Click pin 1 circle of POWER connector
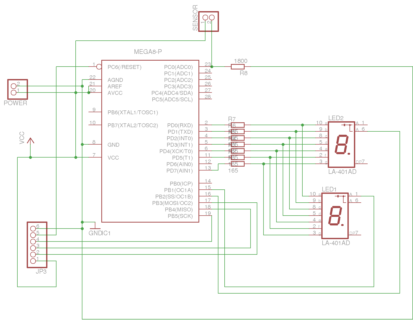This screenshot has height=320, width=413. pos(13,93)
